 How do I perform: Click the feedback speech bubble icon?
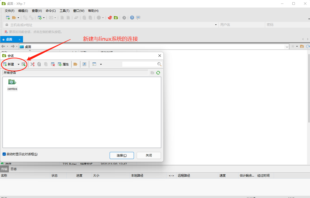pyautogui.click(x=138, y=18)
